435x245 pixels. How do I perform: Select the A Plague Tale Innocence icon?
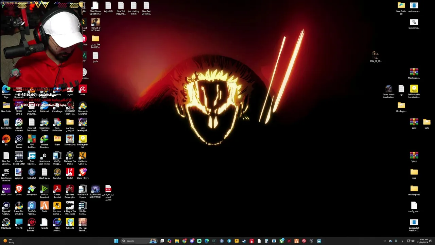click(70, 208)
